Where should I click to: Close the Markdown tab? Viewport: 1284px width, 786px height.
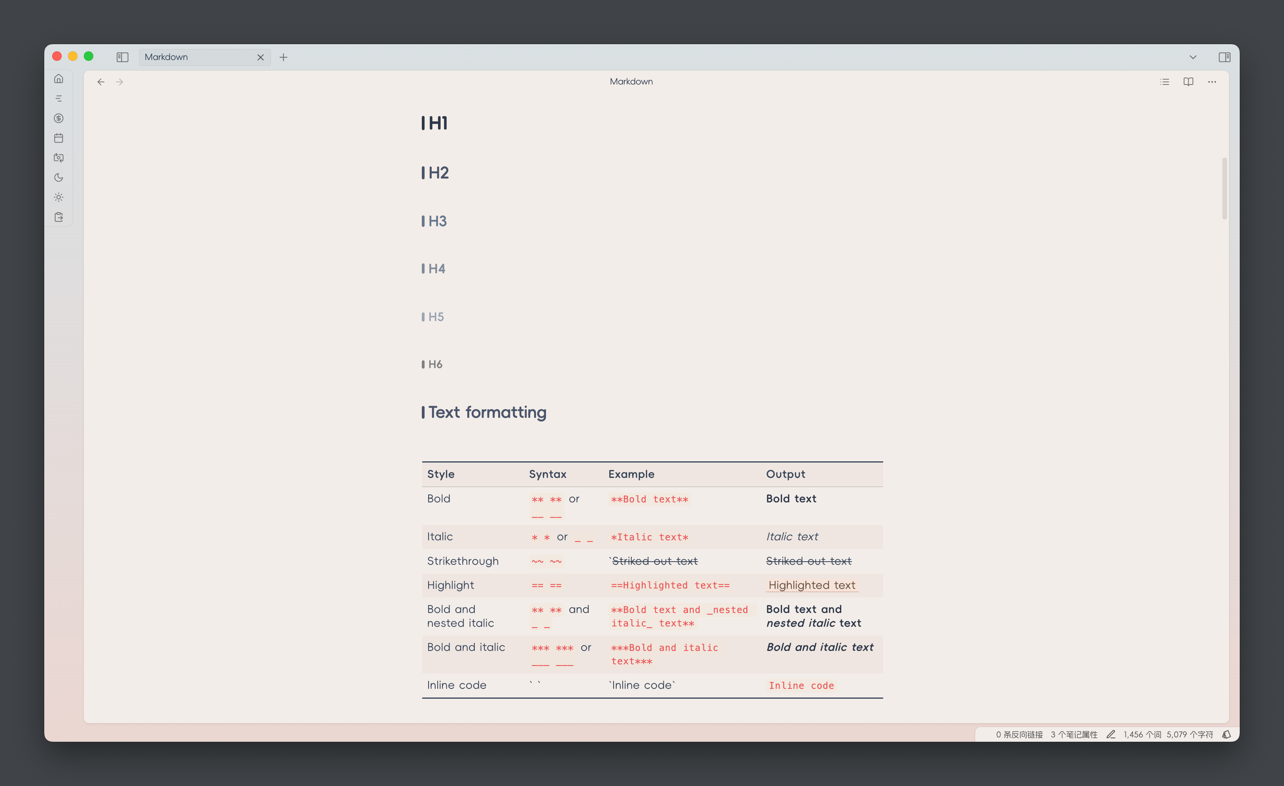click(261, 57)
